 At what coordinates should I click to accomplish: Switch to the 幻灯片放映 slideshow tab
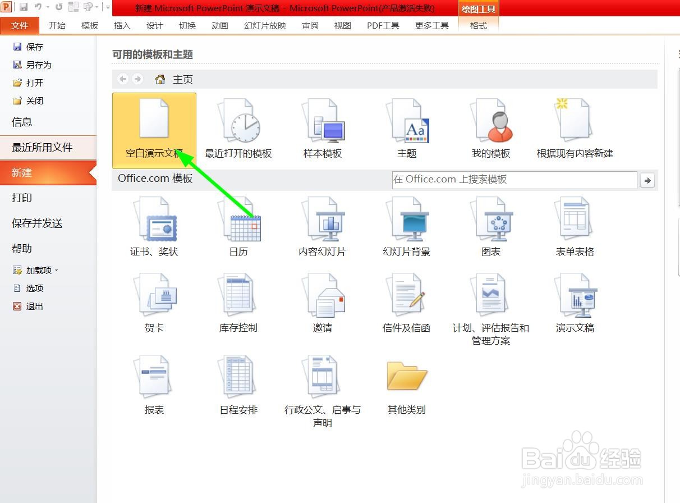pos(265,25)
